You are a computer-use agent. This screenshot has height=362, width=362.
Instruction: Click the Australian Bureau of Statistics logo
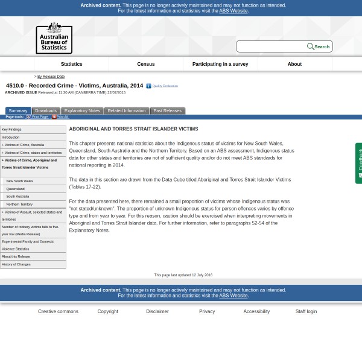(54, 37)
